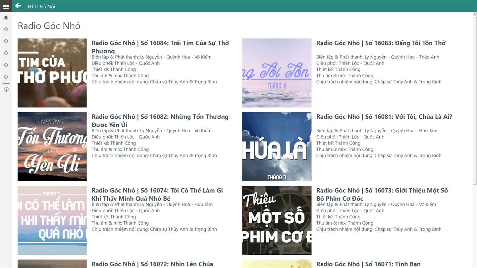Image resolution: width=477 pixels, height=268 pixels.
Task: Open title Số 16083: Đấng Tôi Tôn Thờ
Action: [x=381, y=43]
